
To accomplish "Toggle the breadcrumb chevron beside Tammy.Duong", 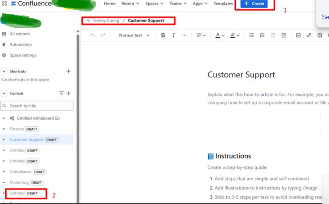I will pyautogui.click(x=88, y=20).
